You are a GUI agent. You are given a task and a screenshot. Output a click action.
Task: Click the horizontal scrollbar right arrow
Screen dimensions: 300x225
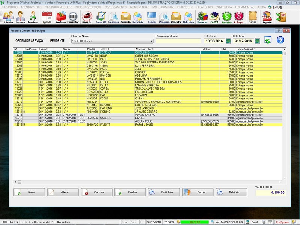(280, 182)
